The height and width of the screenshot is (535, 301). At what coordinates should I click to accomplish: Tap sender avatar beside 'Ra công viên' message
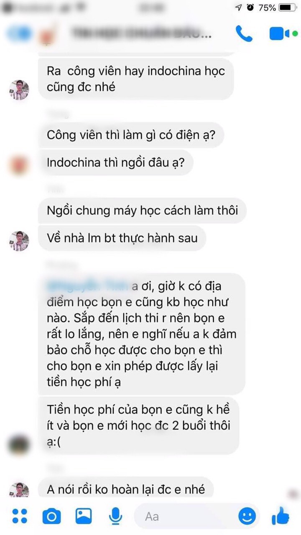coord(19,90)
